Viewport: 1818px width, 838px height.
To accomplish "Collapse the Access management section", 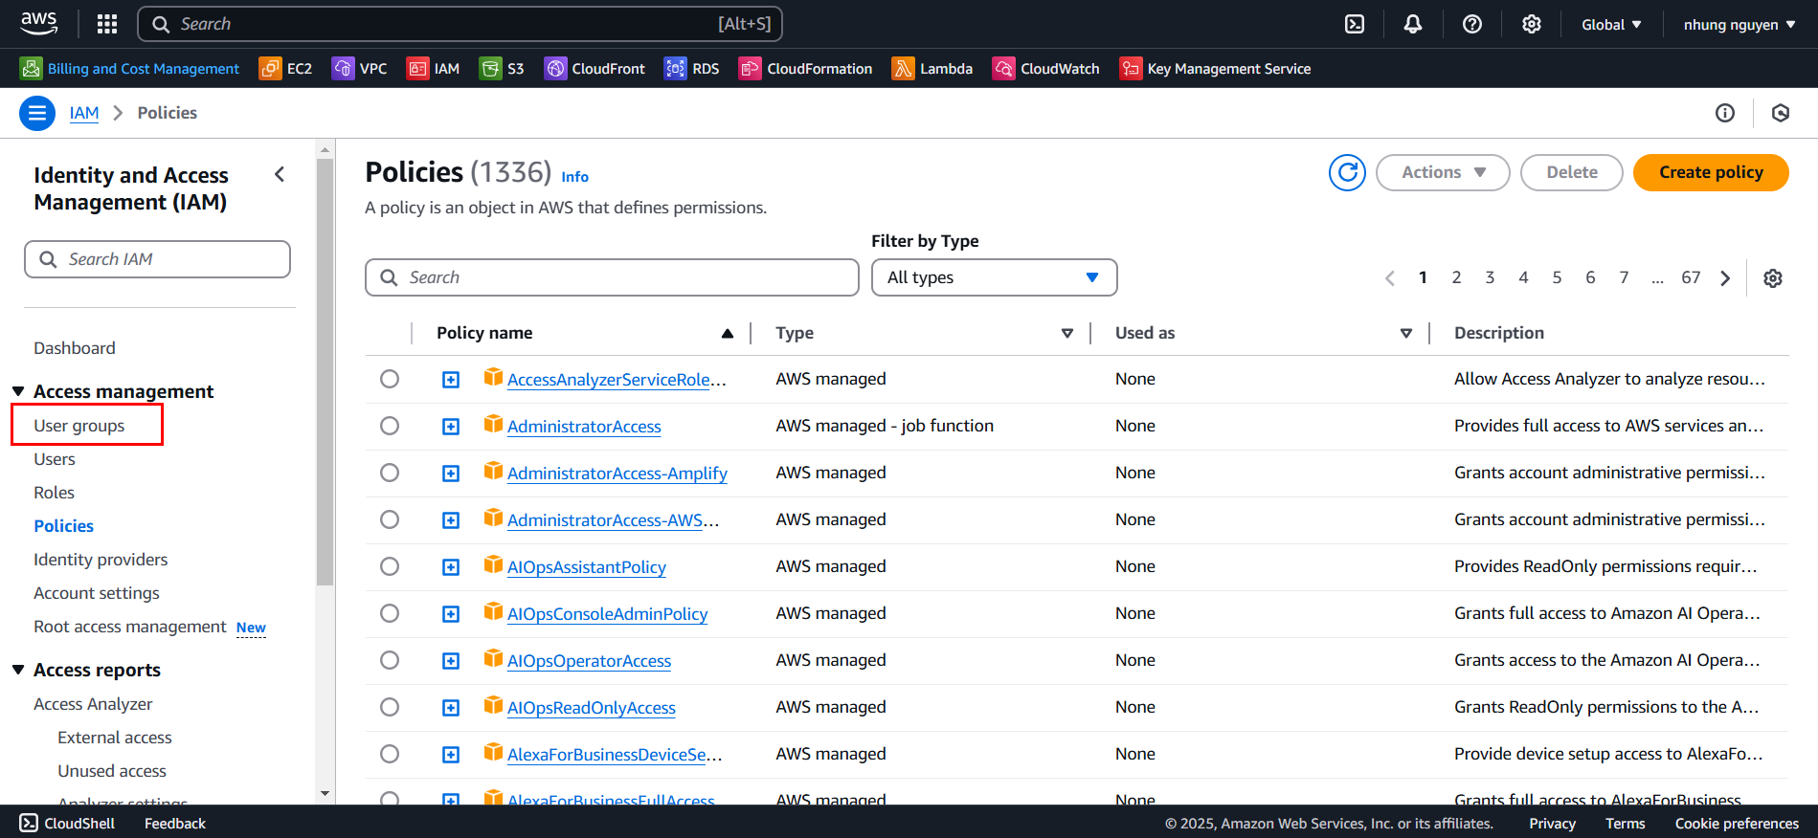I will pos(18,391).
